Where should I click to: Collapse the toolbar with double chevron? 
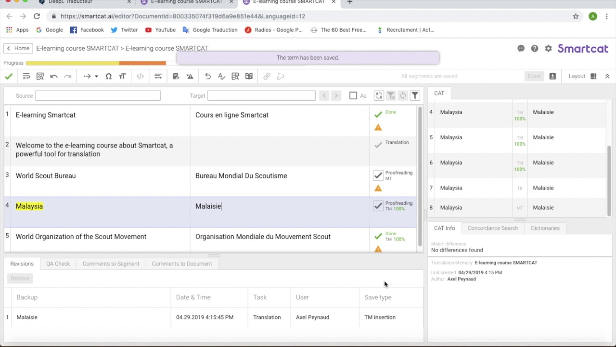607,76
